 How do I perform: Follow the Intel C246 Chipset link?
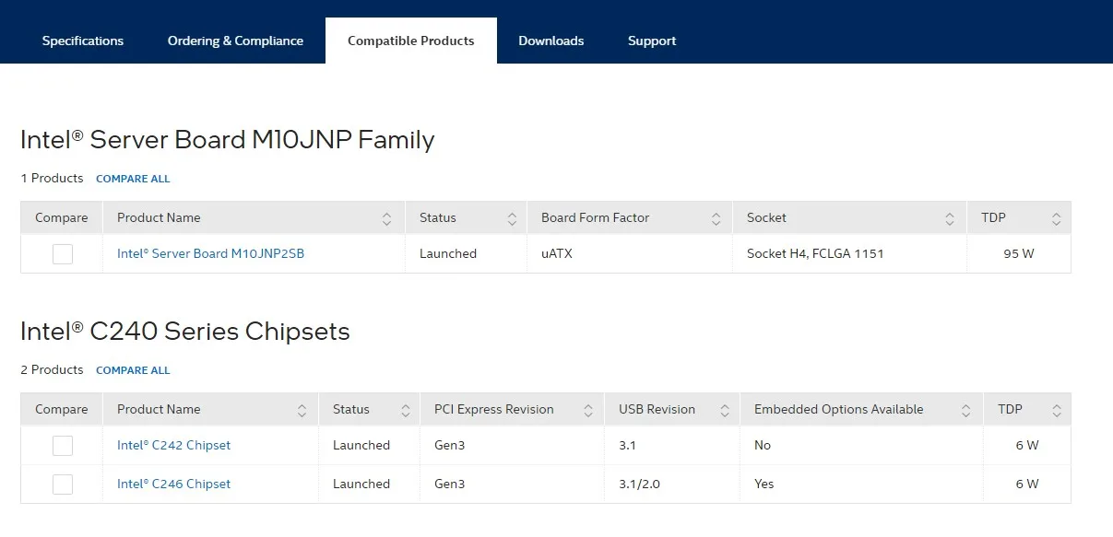coord(173,484)
